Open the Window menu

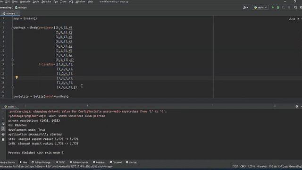click(x=80, y=1)
